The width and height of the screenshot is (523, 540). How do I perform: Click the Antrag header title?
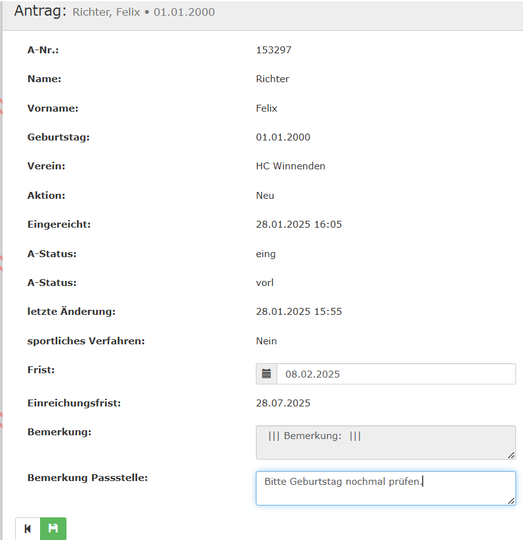[x=40, y=11]
